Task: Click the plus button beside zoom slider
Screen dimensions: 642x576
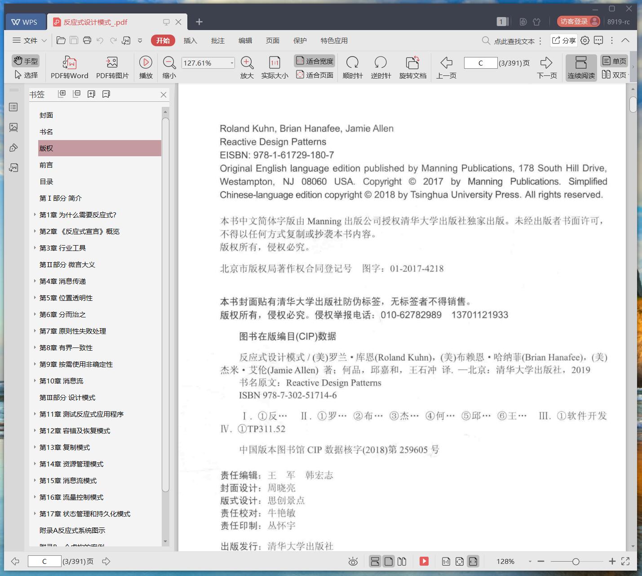Action: 612,561
